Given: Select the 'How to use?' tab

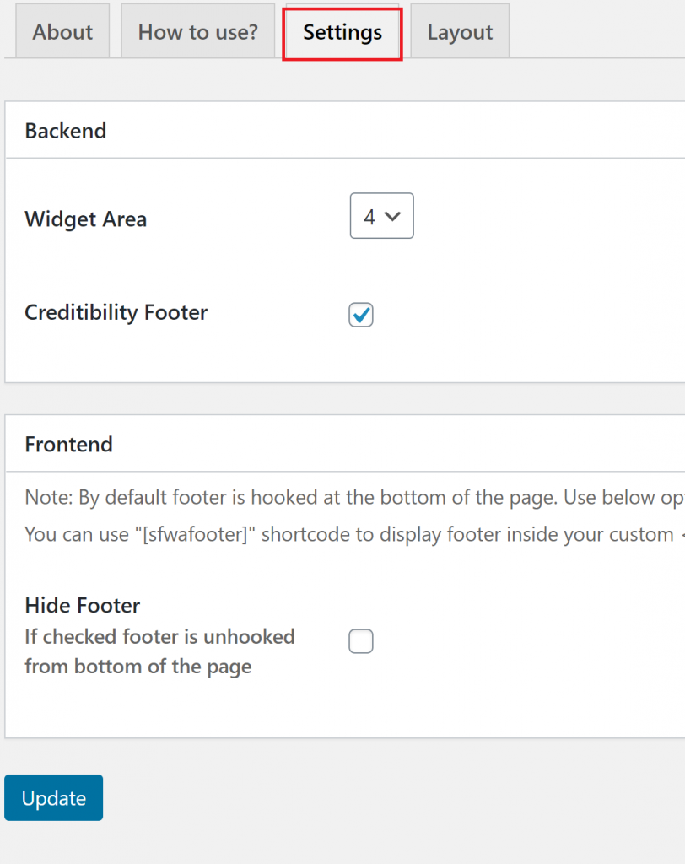Looking at the screenshot, I should pyautogui.click(x=197, y=32).
